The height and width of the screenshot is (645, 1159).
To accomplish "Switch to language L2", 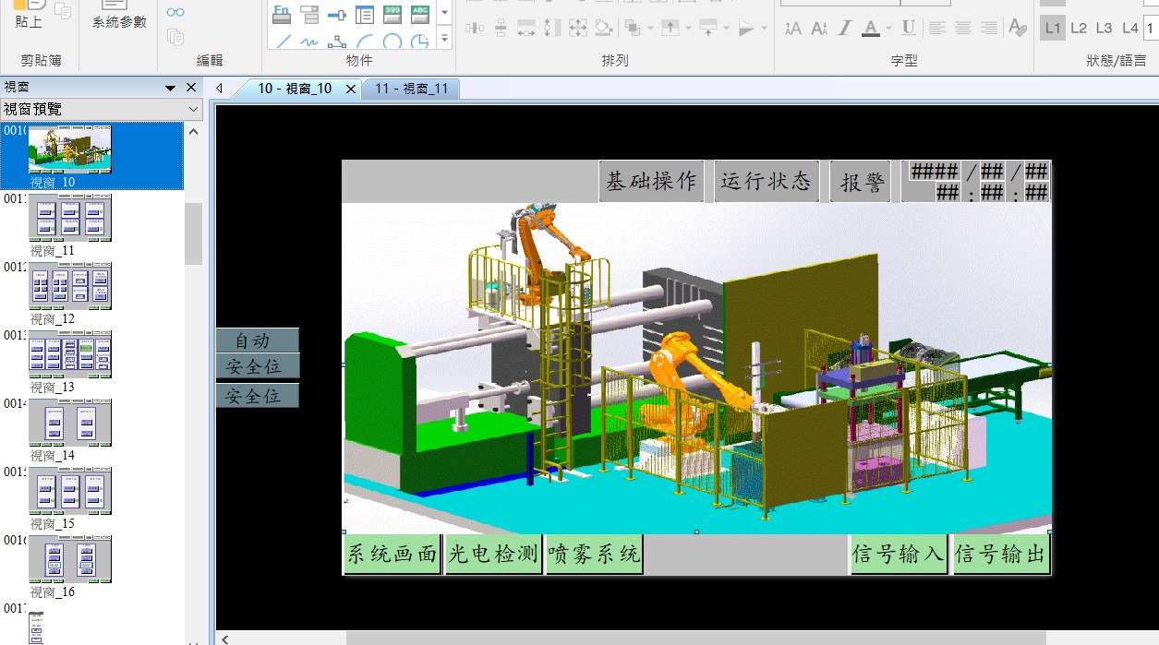I will coord(1079,29).
